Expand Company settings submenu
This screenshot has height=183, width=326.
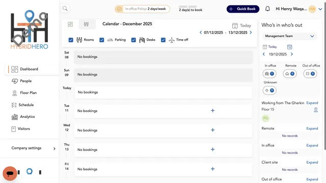[33, 148]
